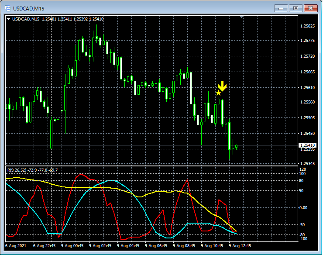
Task: Click the 1.25345 price scale label
Action: 307,163
